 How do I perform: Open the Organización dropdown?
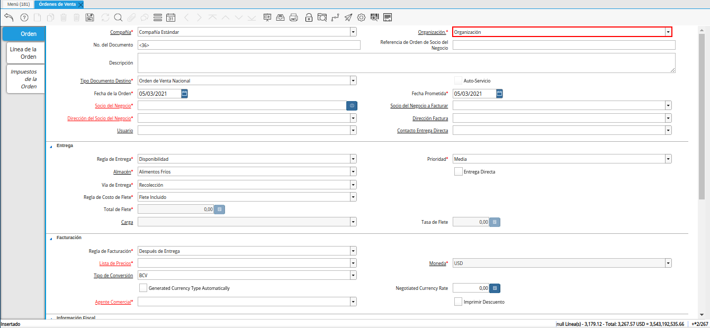tap(668, 32)
